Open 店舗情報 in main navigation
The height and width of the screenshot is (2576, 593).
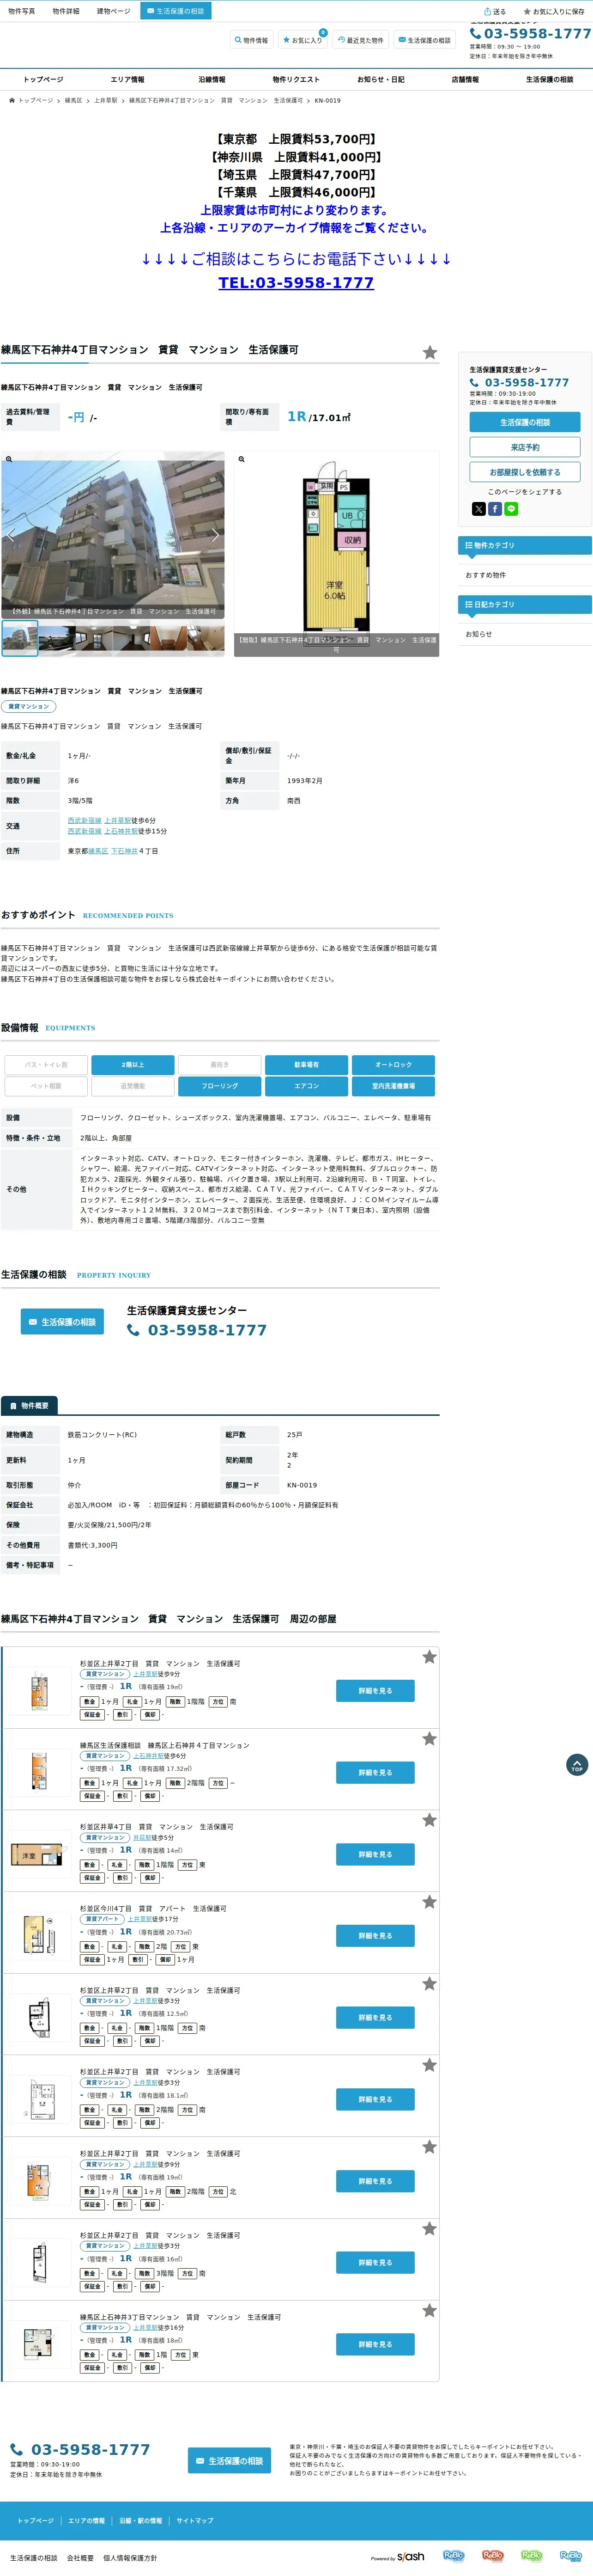(x=465, y=79)
